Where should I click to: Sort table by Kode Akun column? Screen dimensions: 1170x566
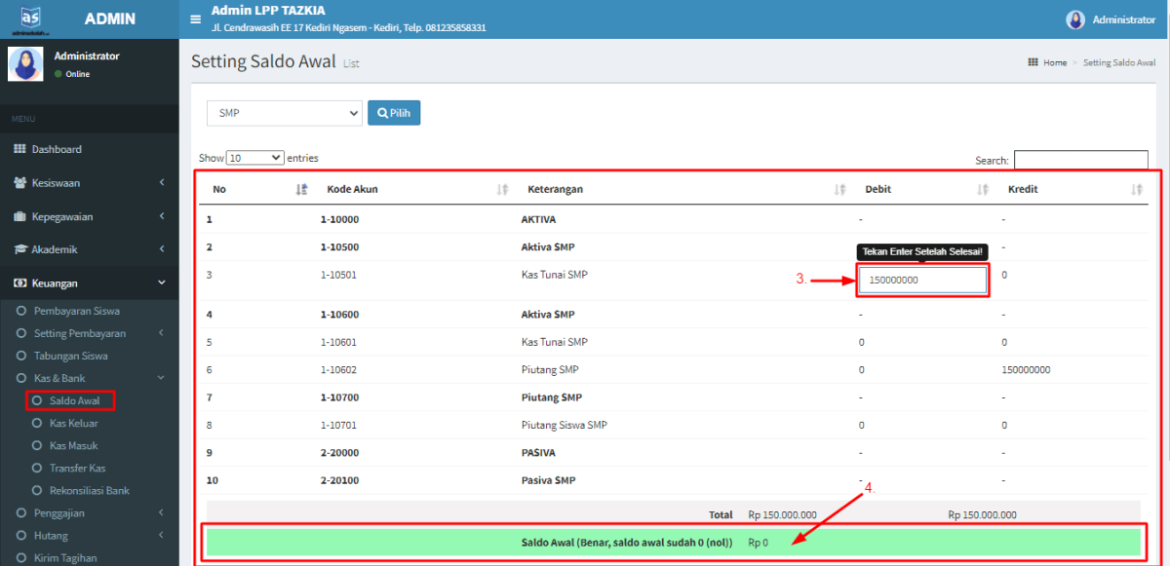502,189
